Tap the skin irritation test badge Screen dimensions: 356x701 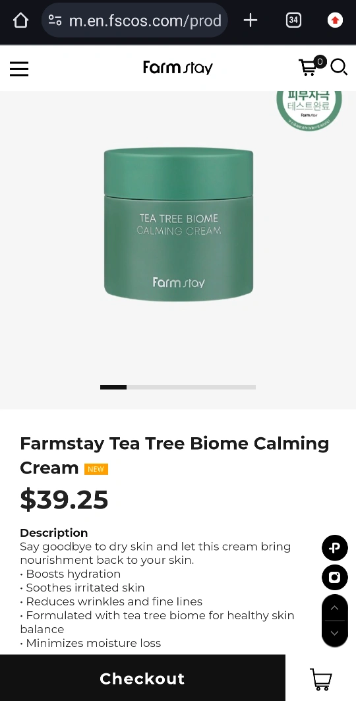coord(309,108)
